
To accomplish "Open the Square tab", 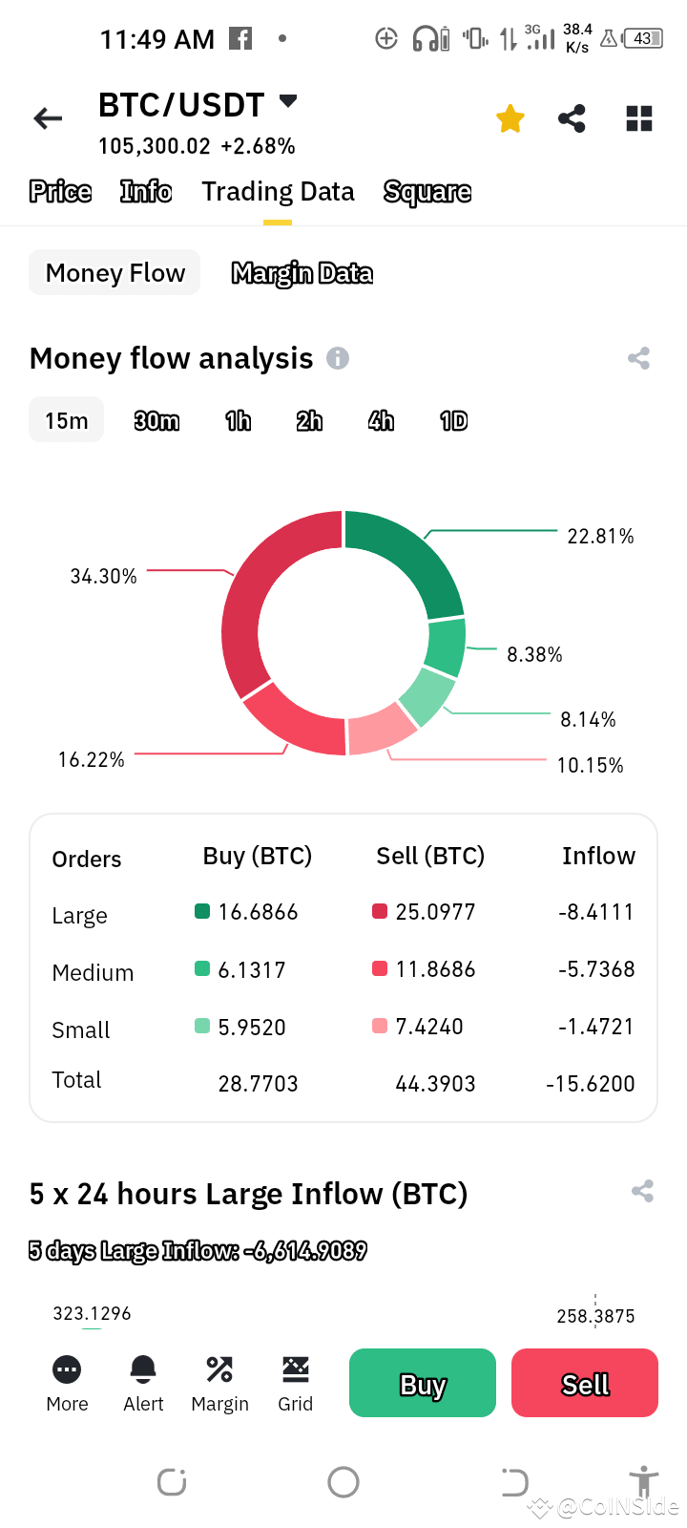I will tap(427, 191).
